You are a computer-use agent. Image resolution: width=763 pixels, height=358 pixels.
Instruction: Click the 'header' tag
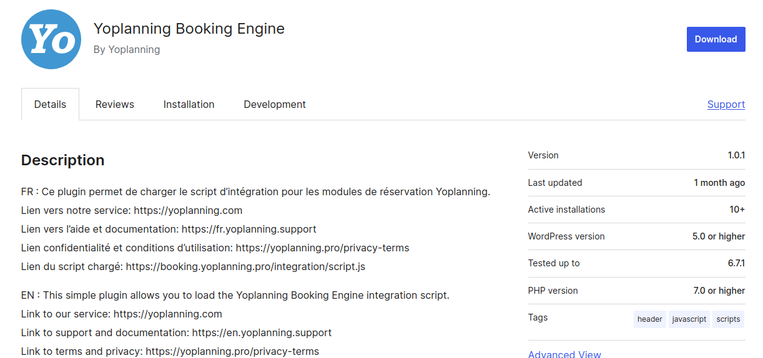pyautogui.click(x=649, y=319)
